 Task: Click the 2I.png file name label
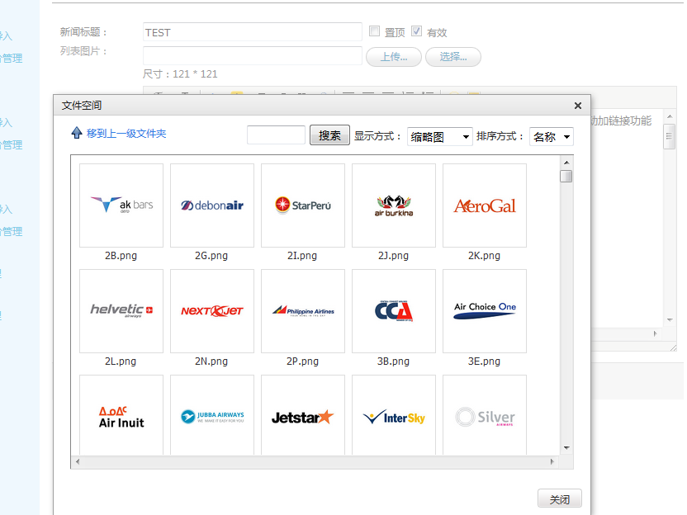[x=302, y=256]
